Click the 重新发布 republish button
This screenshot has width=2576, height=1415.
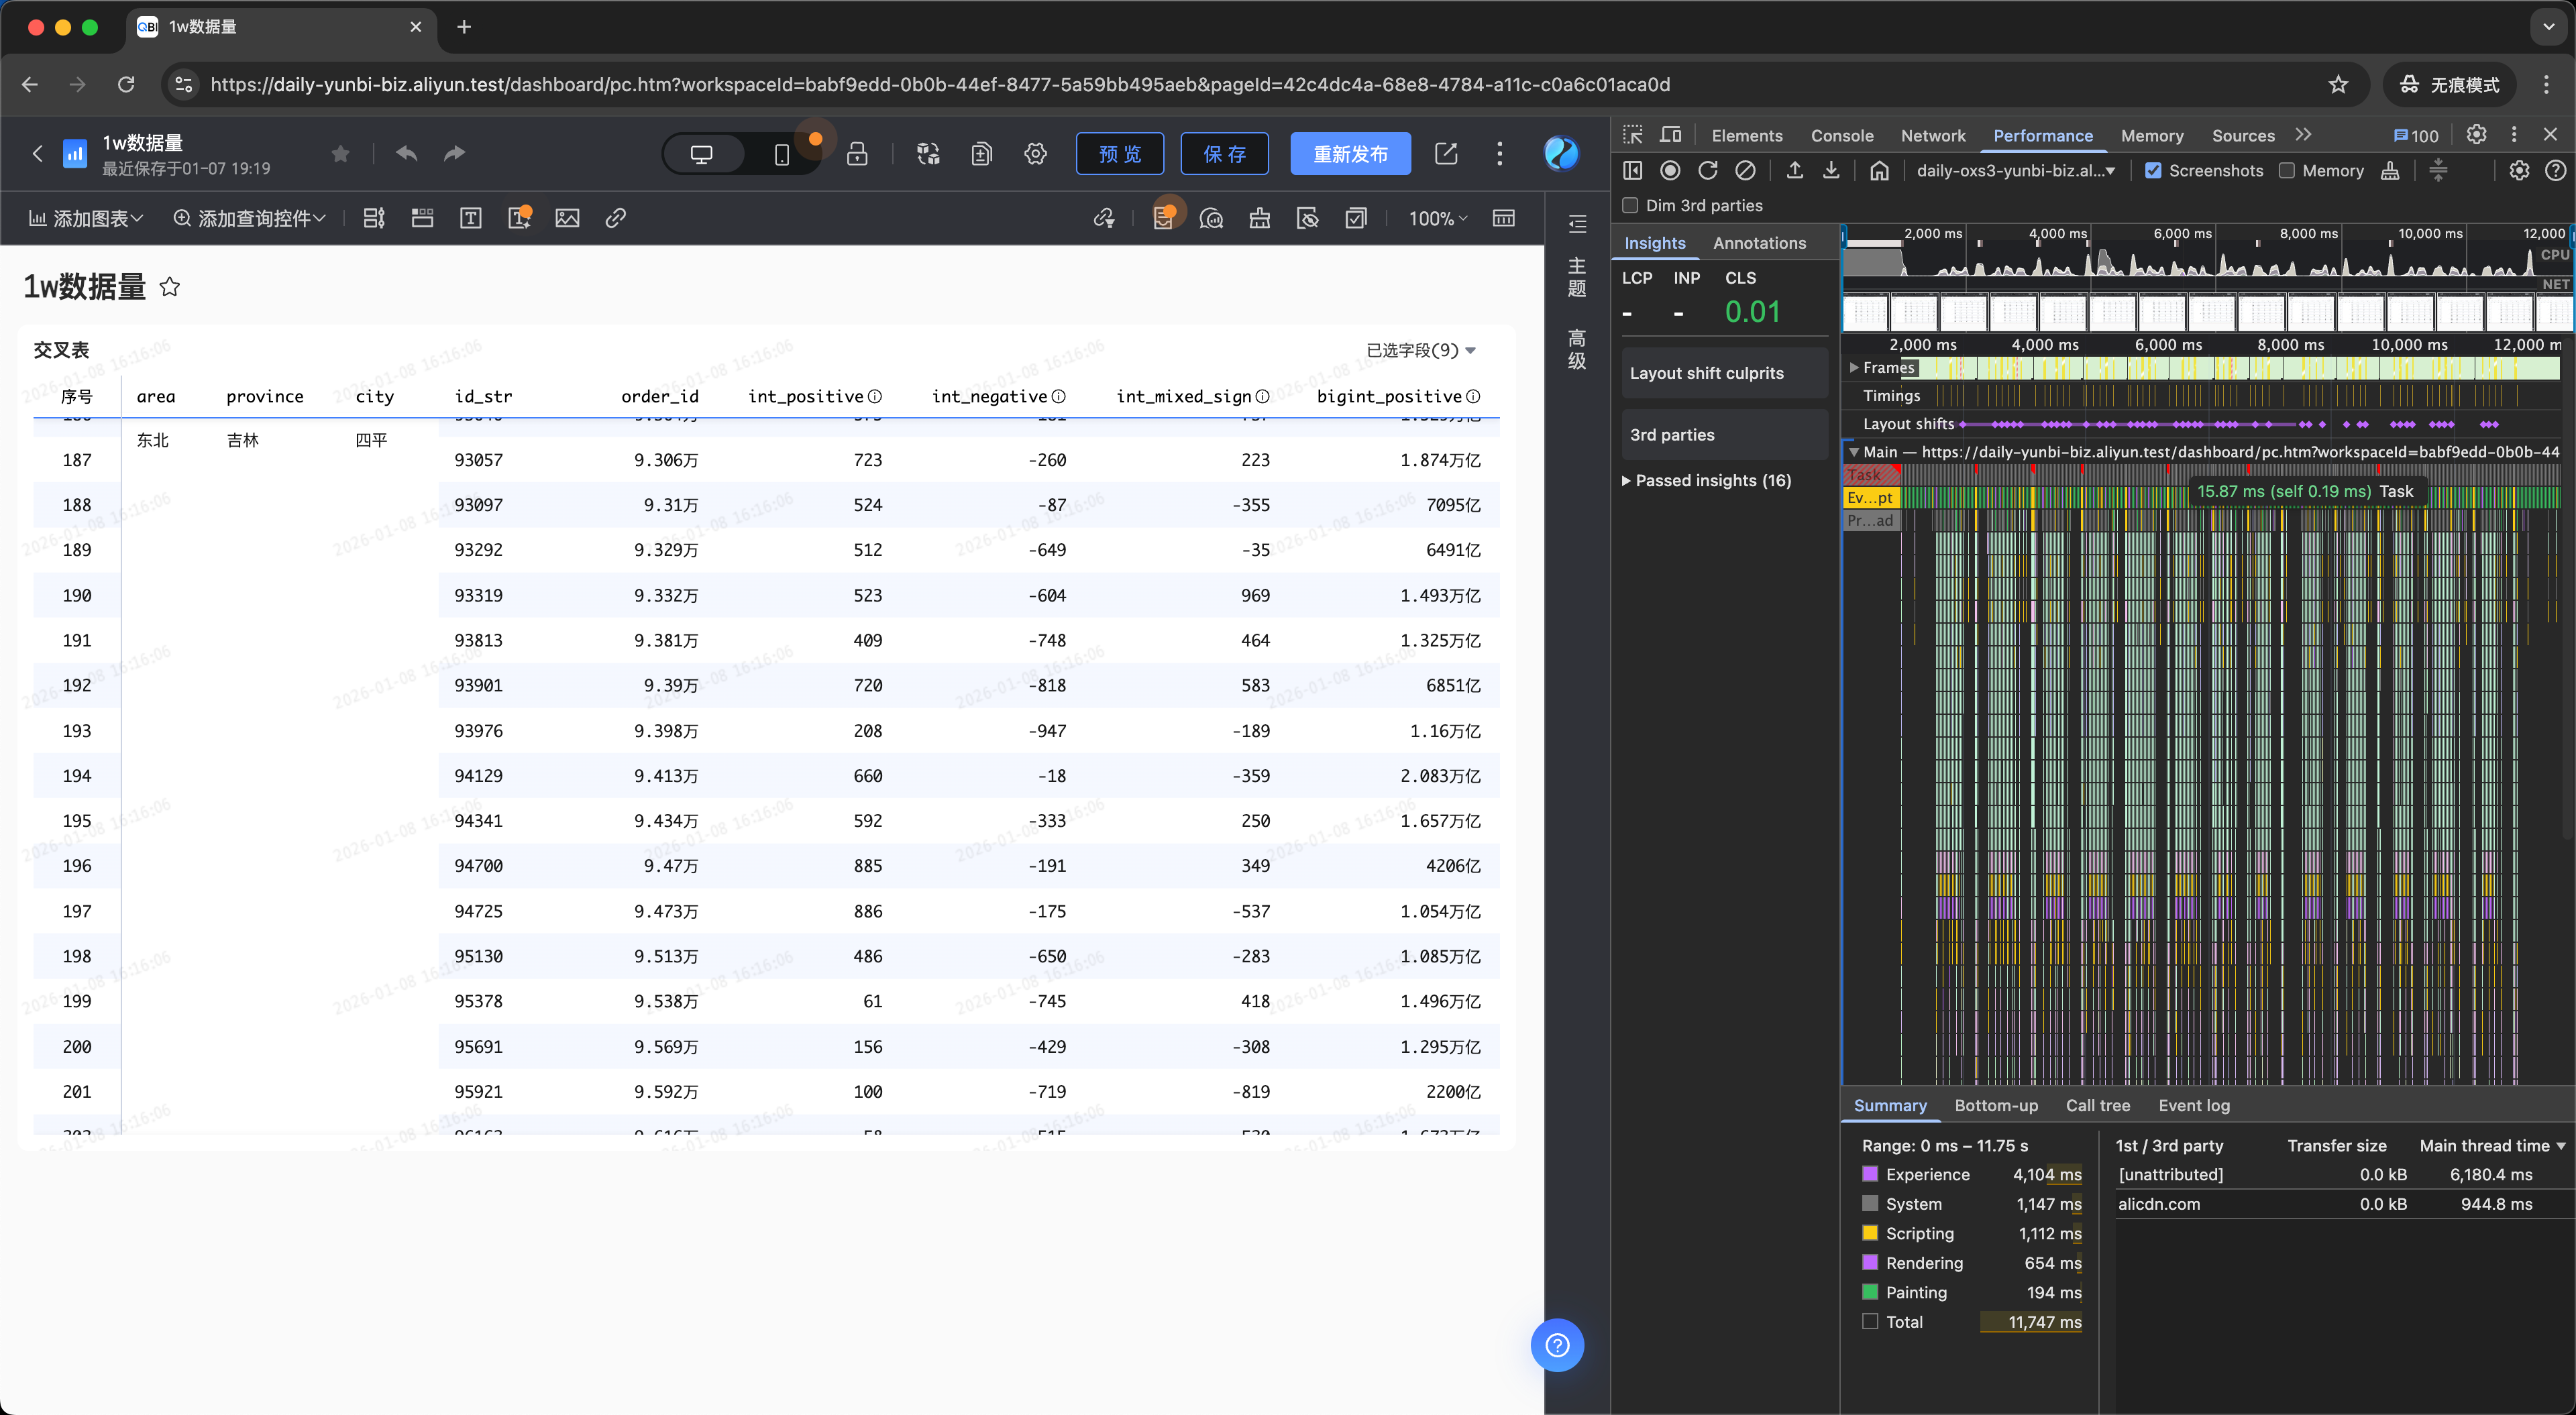(1350, 154)
